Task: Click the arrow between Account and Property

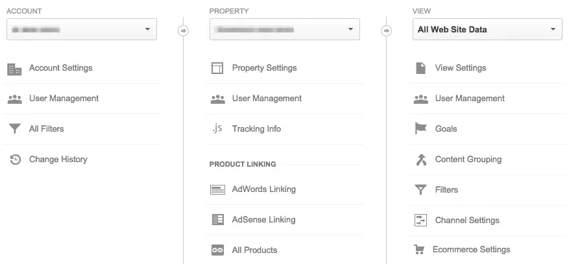Action: tap(184, 30)
